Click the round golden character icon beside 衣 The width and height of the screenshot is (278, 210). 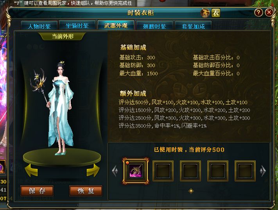pos(205,13)
